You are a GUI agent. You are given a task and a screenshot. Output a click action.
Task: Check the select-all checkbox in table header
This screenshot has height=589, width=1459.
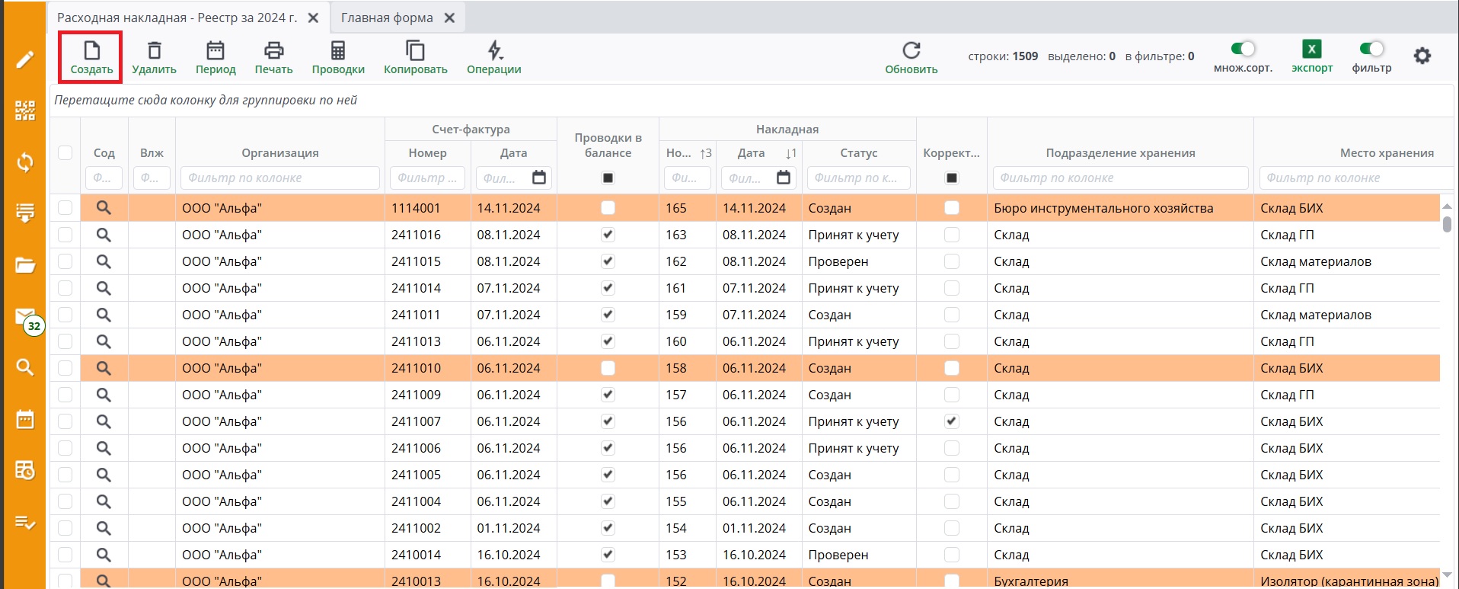(x=65, y=152)
